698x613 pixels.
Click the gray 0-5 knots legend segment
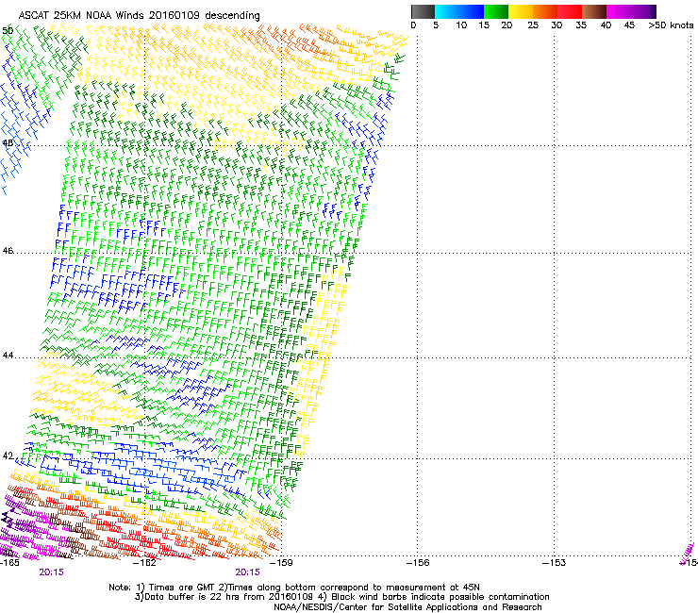click(x=423, y=11)
